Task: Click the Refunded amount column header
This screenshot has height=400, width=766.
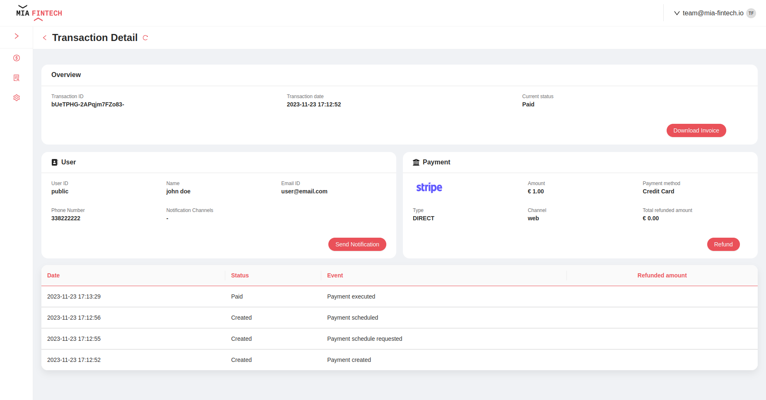Action: (662, 275)
